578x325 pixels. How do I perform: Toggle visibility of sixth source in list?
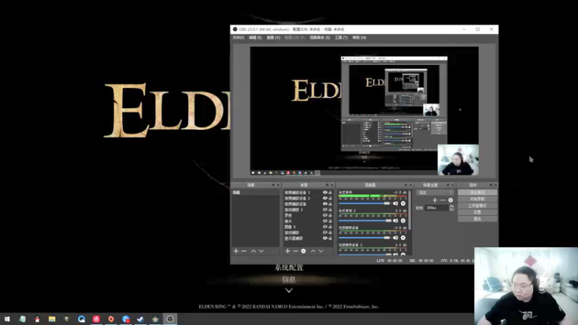tap(324, 221)
